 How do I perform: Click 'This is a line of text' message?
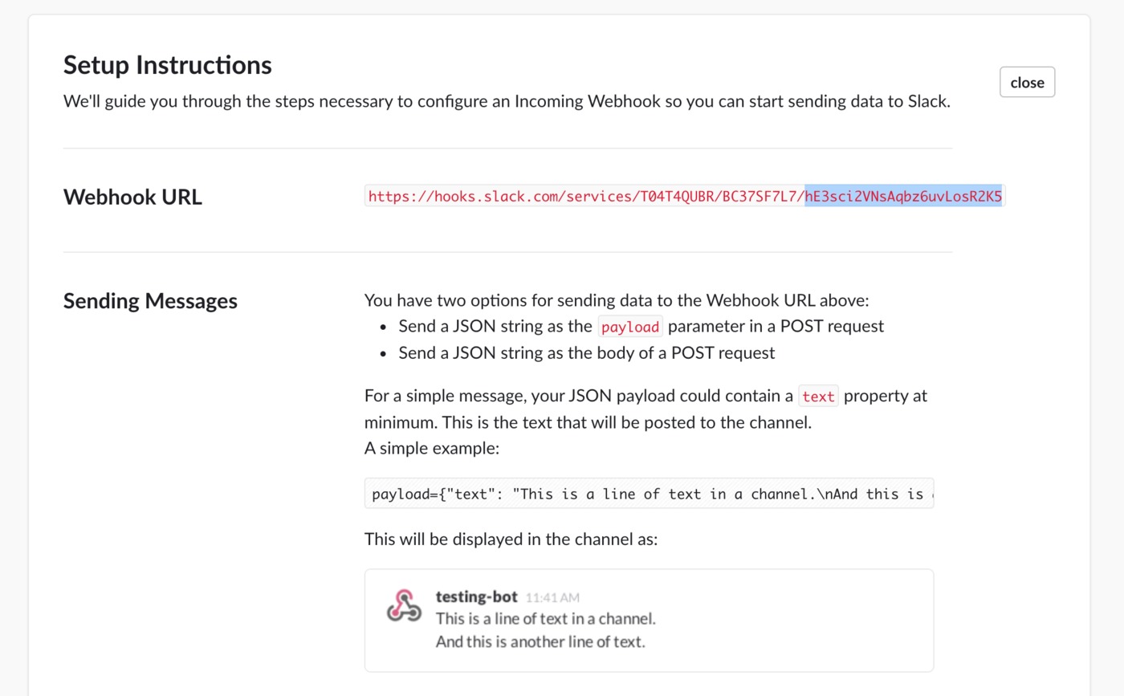click(546, 619)
